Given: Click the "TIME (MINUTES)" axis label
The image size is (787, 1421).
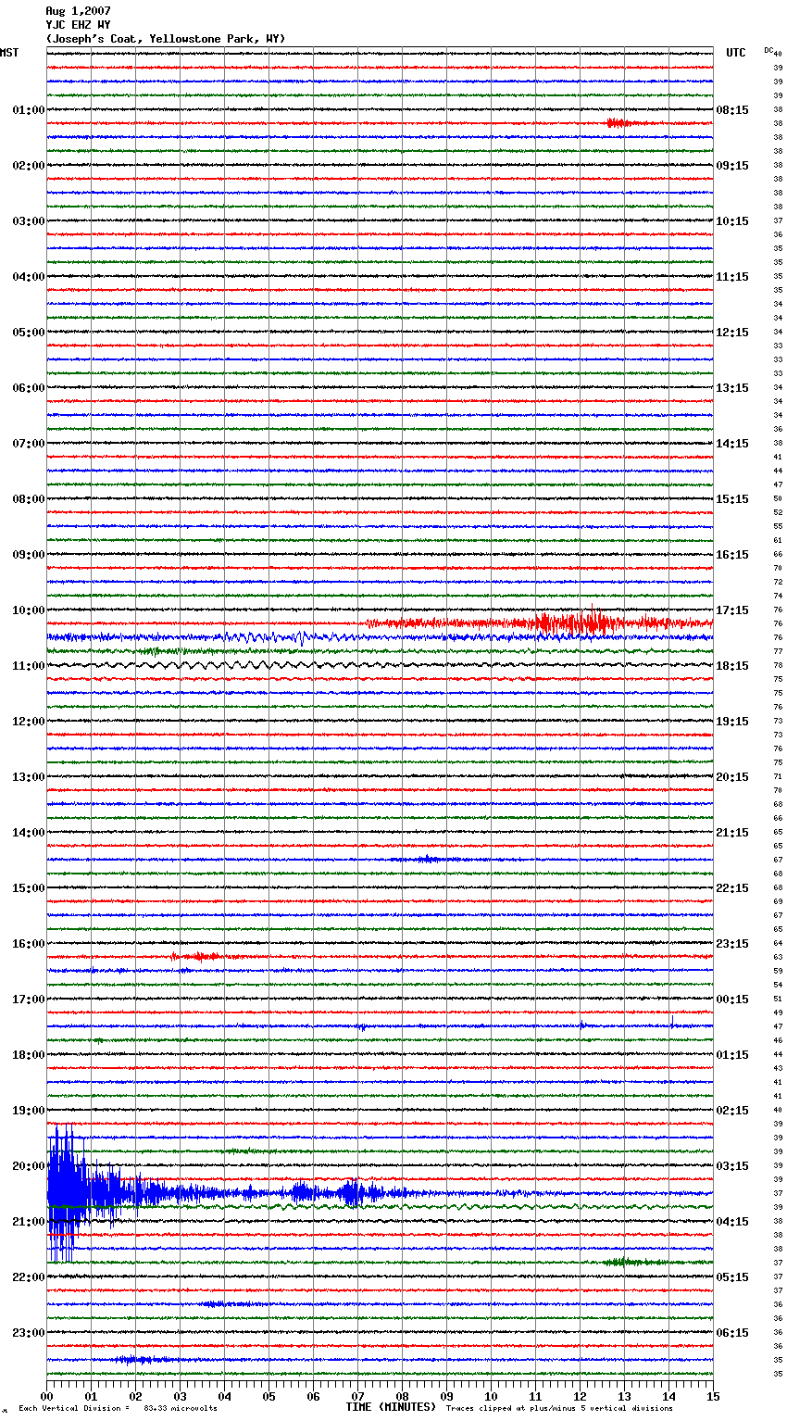Looking at the screenshot, I should (391, 1407).
